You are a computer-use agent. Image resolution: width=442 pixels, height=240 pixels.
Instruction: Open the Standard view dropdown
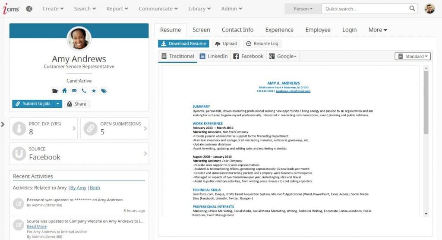pos(413,56)
